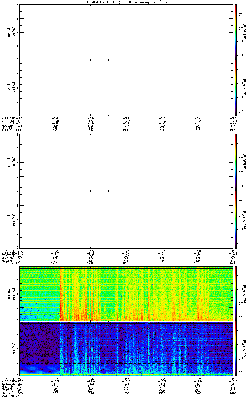The height and width of the screenshot is (398, 249).
Task: Click the -4.0 X value under THA panels
Action: (x=20, y=118)
